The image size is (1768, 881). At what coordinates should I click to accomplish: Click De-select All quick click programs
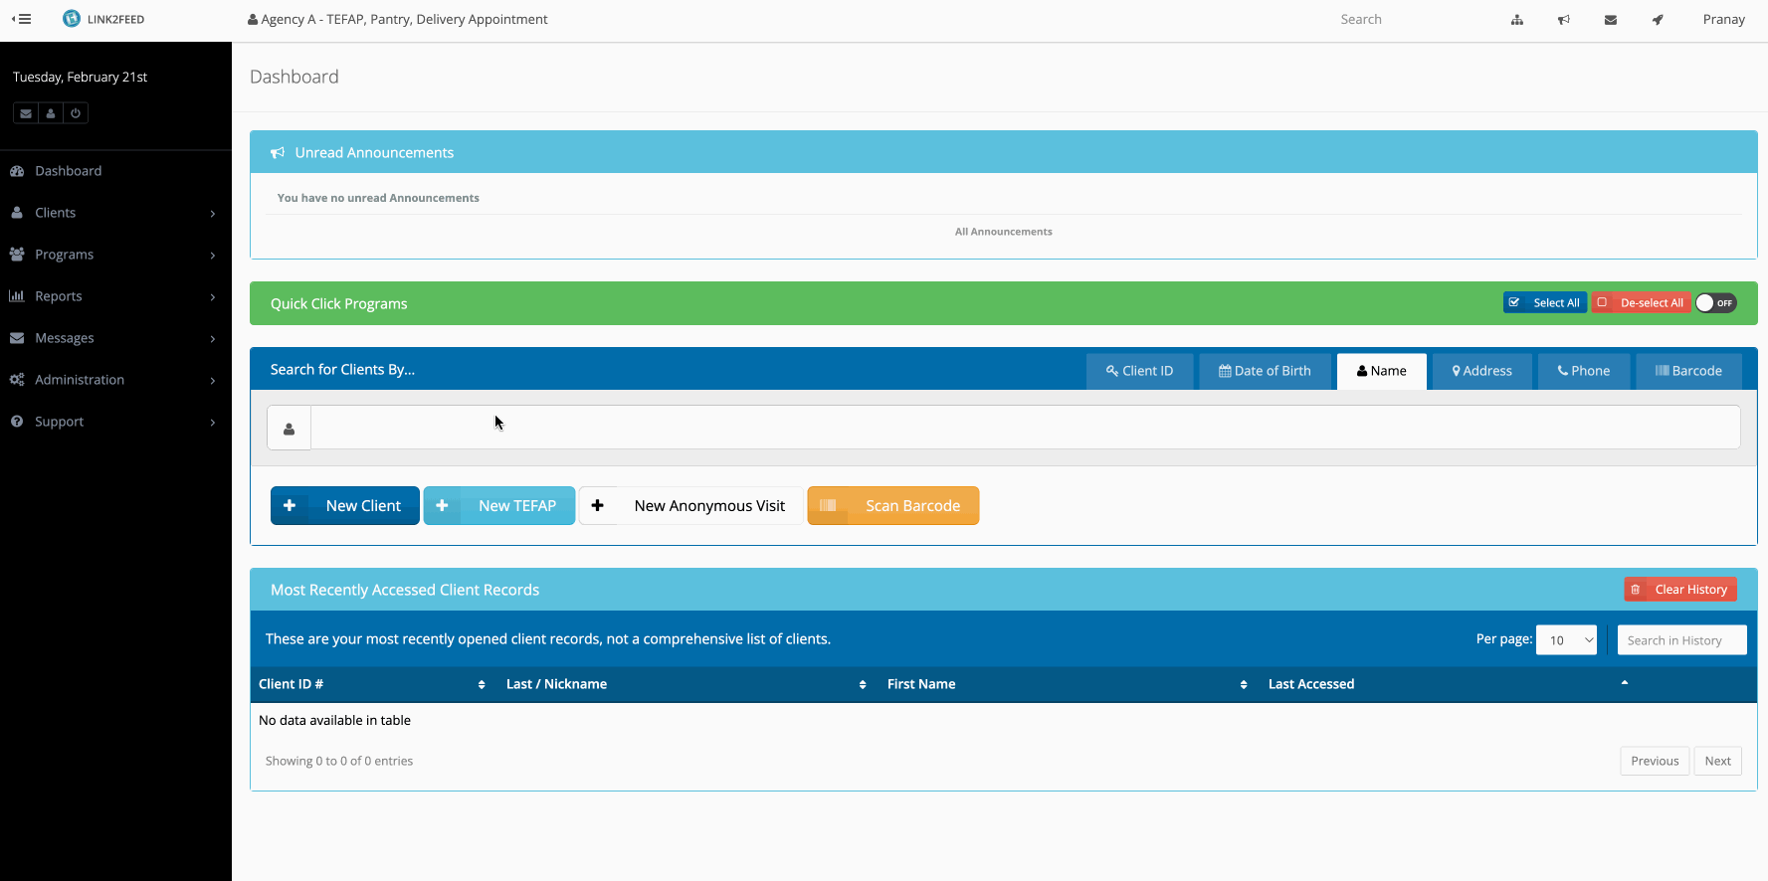1640,303
